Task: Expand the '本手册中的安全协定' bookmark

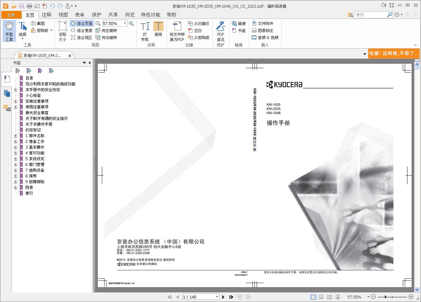Action: (x=15, y=90)
